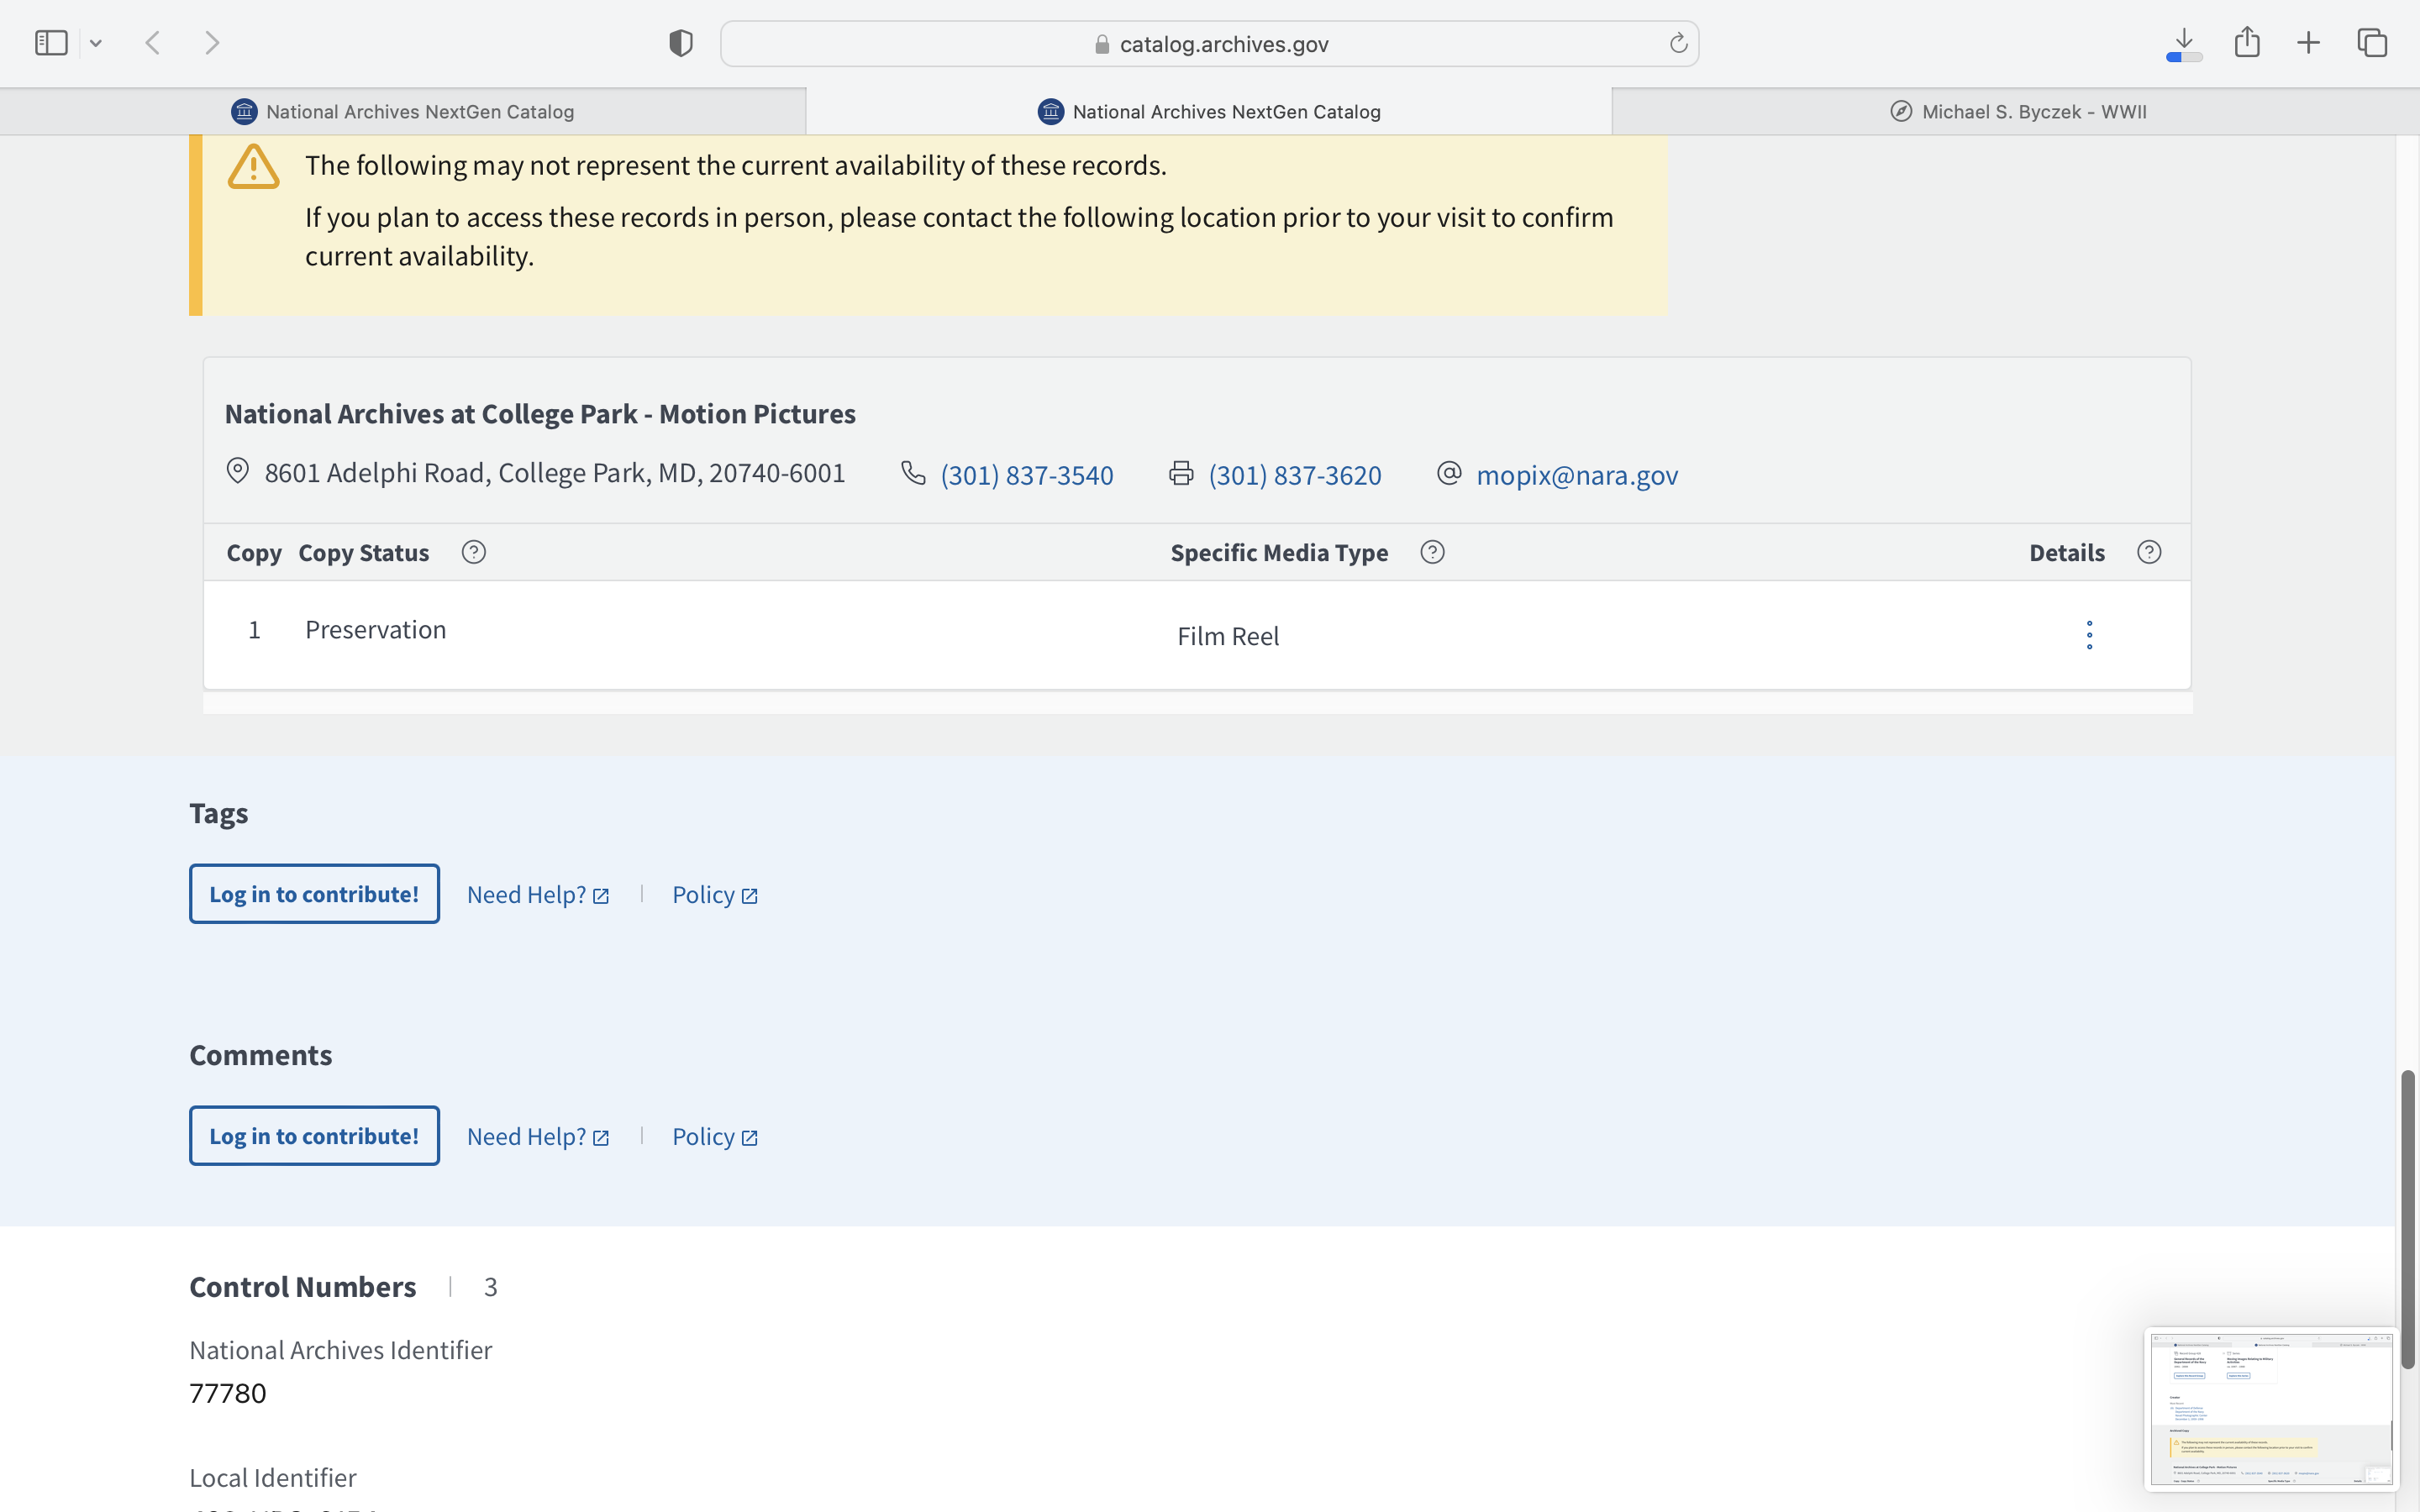Show the tab overview
The width and height of the screenshot is (2420, 1512).
coord(2372,43)
